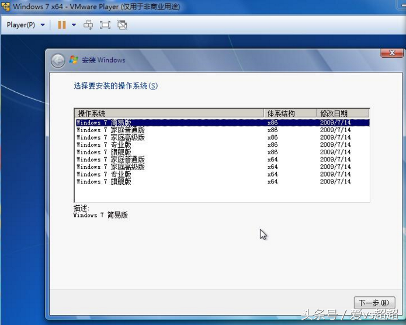Screen dimensions: 406x325
Task: Select Windows 7 家庭高级版 x64 row
Action: pyautogui.click(x=223, y=167)
